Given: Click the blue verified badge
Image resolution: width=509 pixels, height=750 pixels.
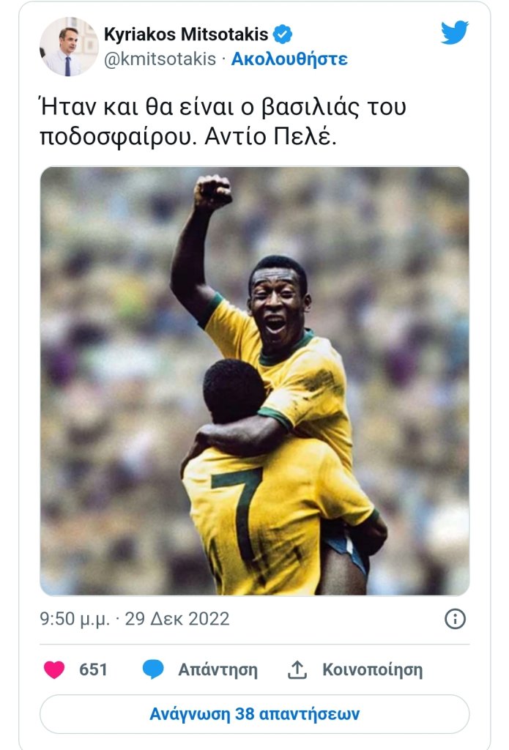Looking at the screenshot, I should [x=282, y=34].
